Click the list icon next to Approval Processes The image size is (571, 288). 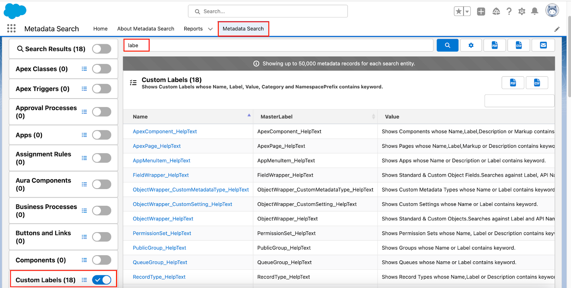pos(84,112)
